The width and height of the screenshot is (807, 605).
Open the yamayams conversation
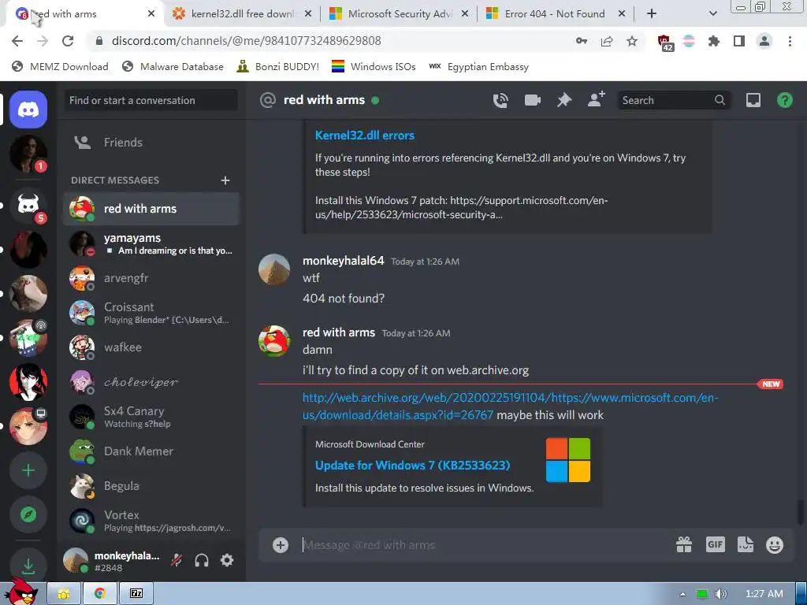pos(151,243)
